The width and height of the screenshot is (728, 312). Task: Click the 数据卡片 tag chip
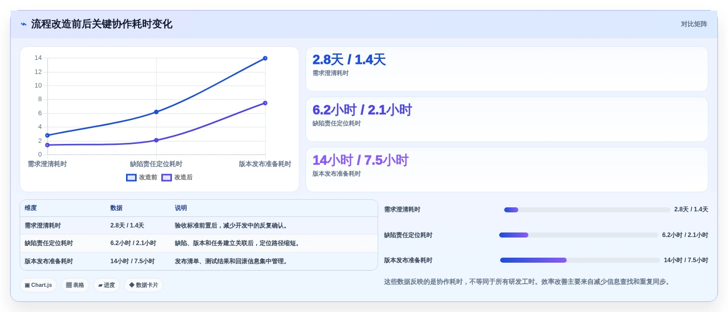[x=144, y=285]
